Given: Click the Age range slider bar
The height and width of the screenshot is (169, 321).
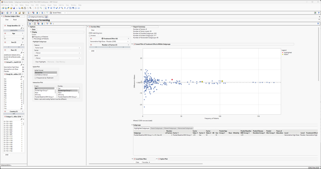Looking at the screenshot, I should (x=13, y=36).
